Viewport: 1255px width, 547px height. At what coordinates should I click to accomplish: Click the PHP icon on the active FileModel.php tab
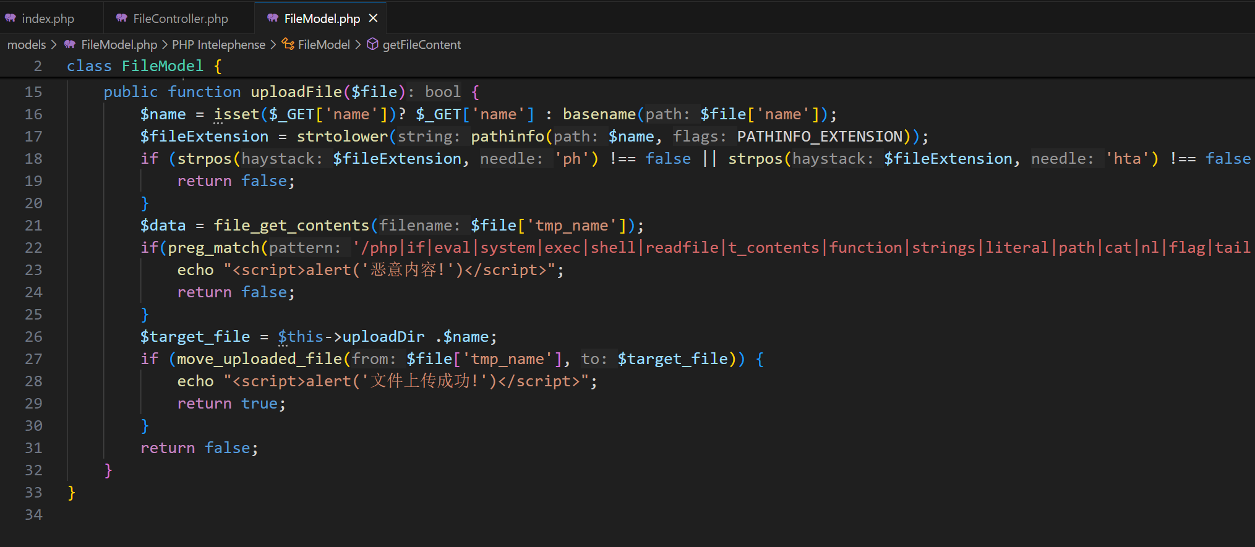point(273,19)
